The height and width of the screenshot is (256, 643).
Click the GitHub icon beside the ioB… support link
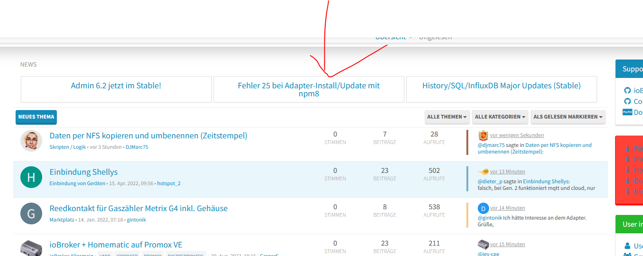[x=627, y=90]
